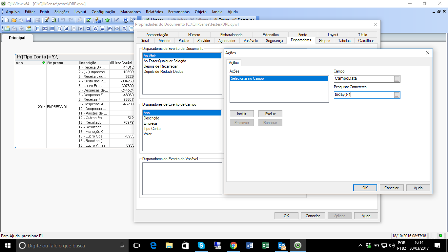Viewport: 448px width, 252px height.
Task: Open the Configuração menu
Action: pyautogui.click(x=103, y=11)
